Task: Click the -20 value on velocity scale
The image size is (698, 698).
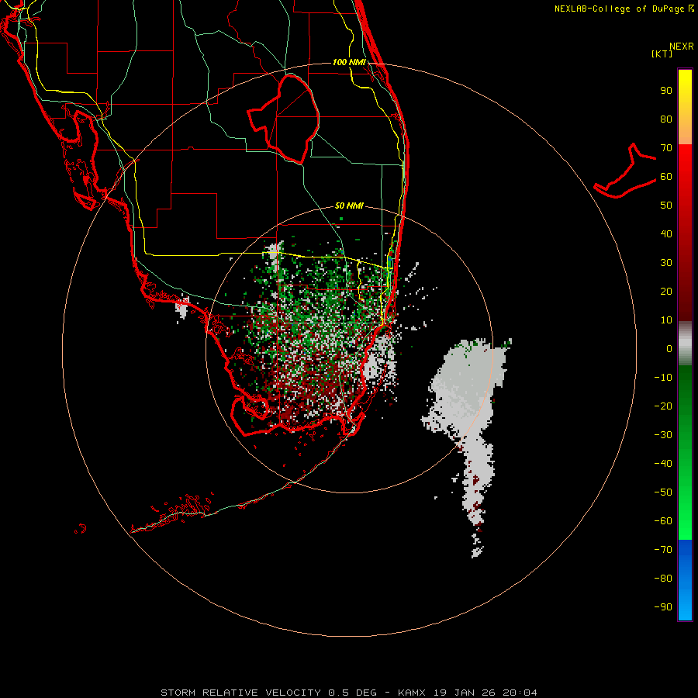Action: coord(663,406)
